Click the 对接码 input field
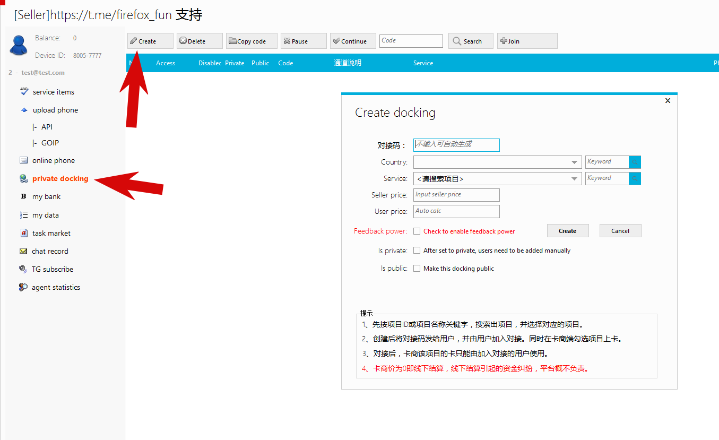This screenshot has height=440, width=719. [x=456, y=145]
